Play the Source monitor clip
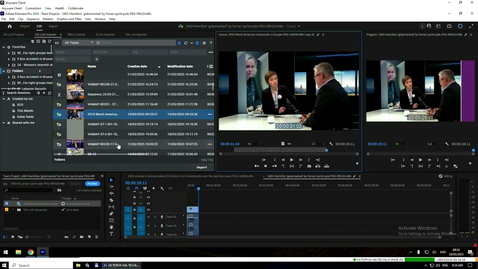 pos(291,160)
